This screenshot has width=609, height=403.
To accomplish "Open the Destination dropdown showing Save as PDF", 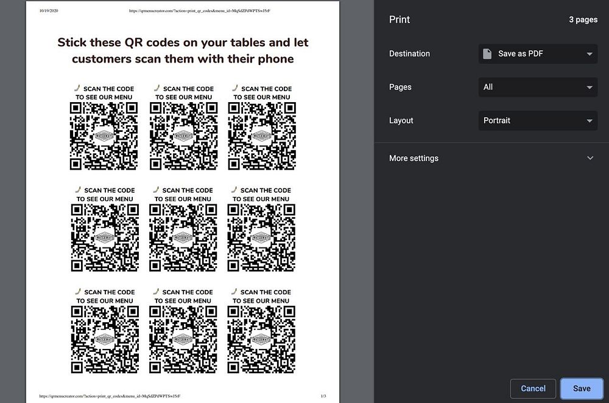I will click(538, 54).
